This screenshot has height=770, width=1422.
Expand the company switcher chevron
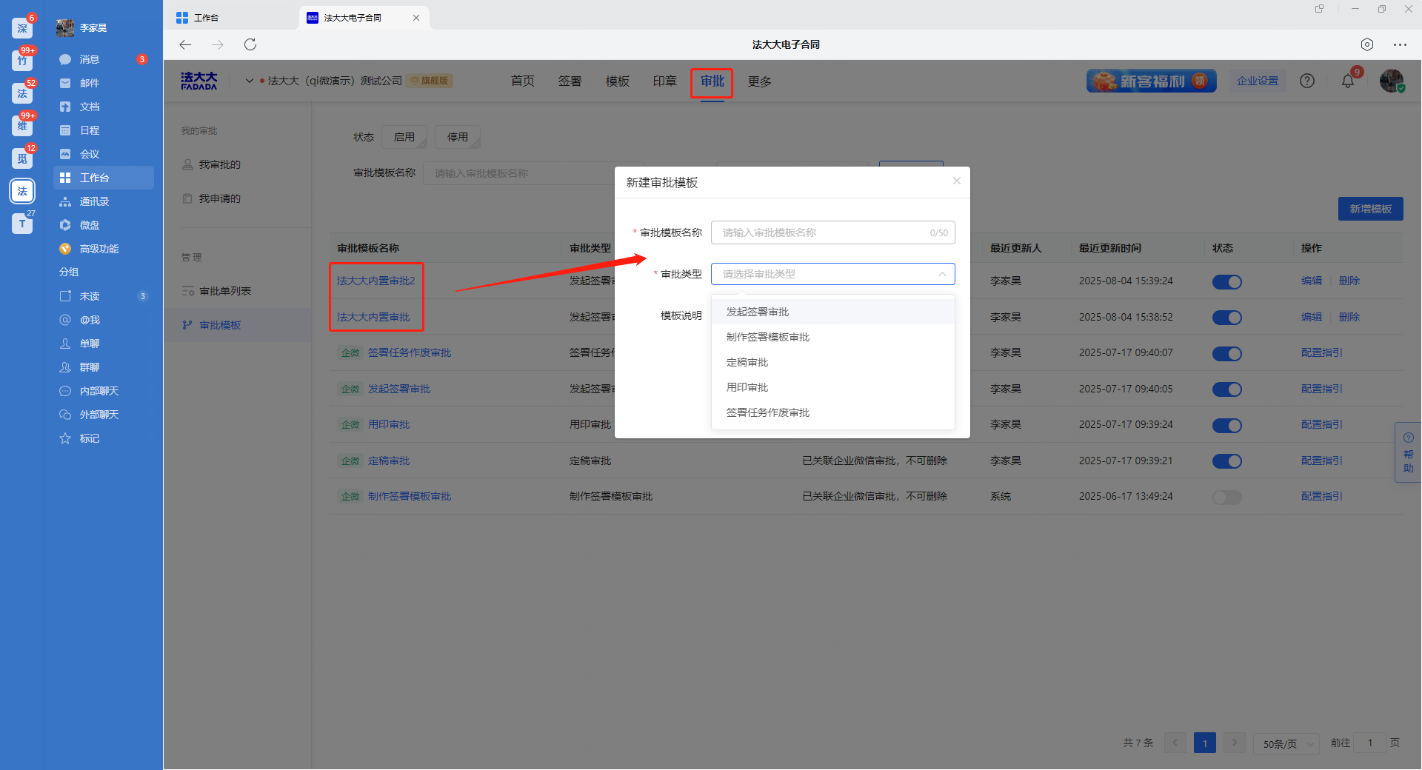click(x=250, y=81)
